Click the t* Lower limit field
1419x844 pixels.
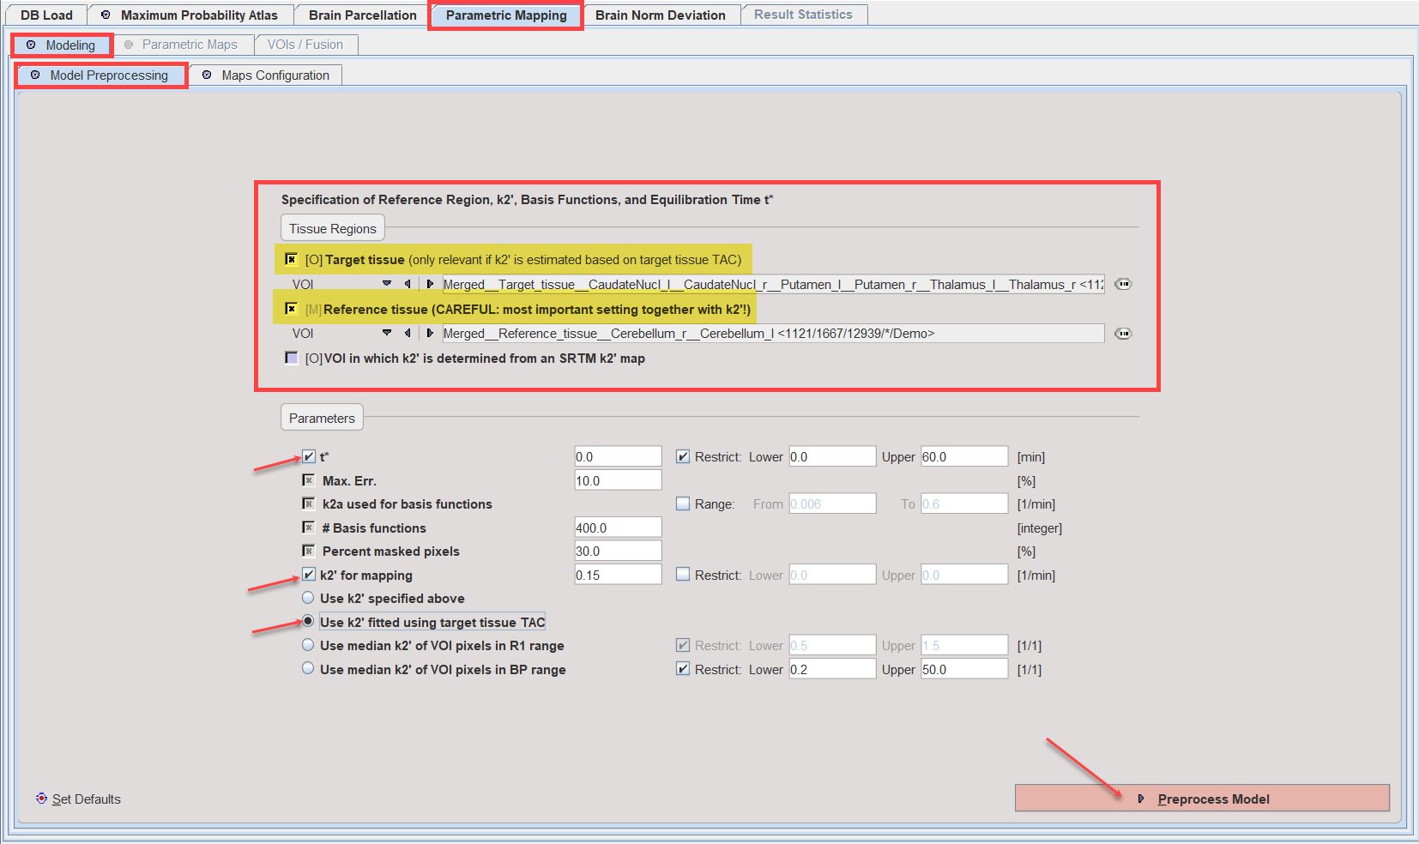(832, 457)
